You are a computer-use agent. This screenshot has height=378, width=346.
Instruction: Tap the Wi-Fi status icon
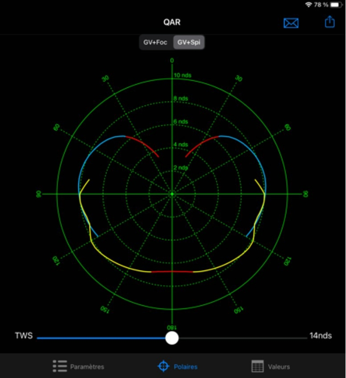tap(309, 5)
